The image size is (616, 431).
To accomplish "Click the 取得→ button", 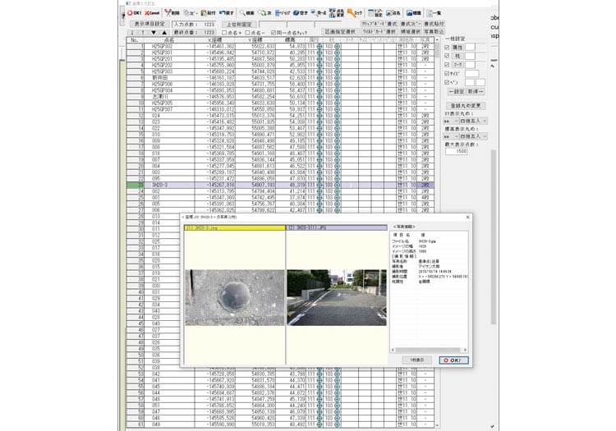I will click(476, 91).
